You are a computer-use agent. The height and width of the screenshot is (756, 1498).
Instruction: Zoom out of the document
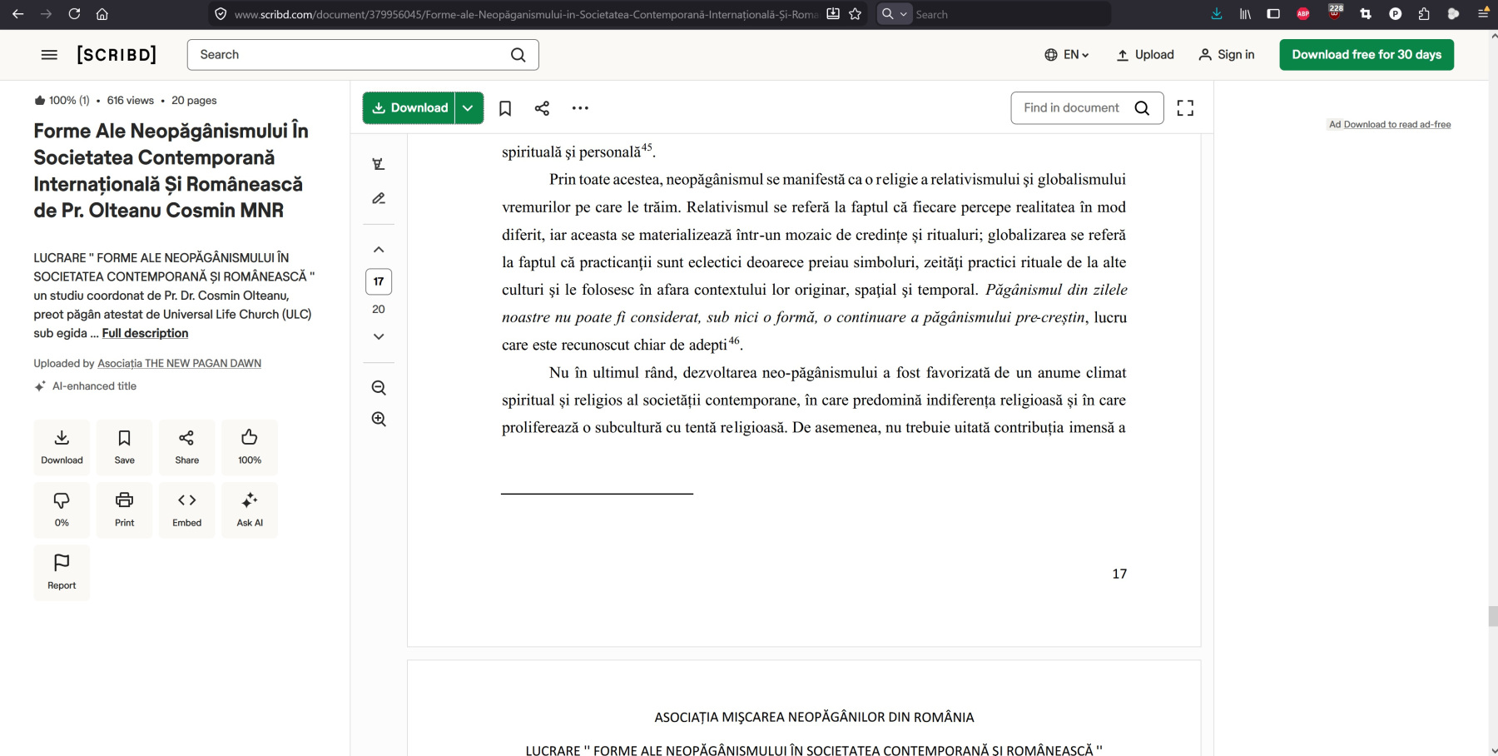[x=379, y=388]
